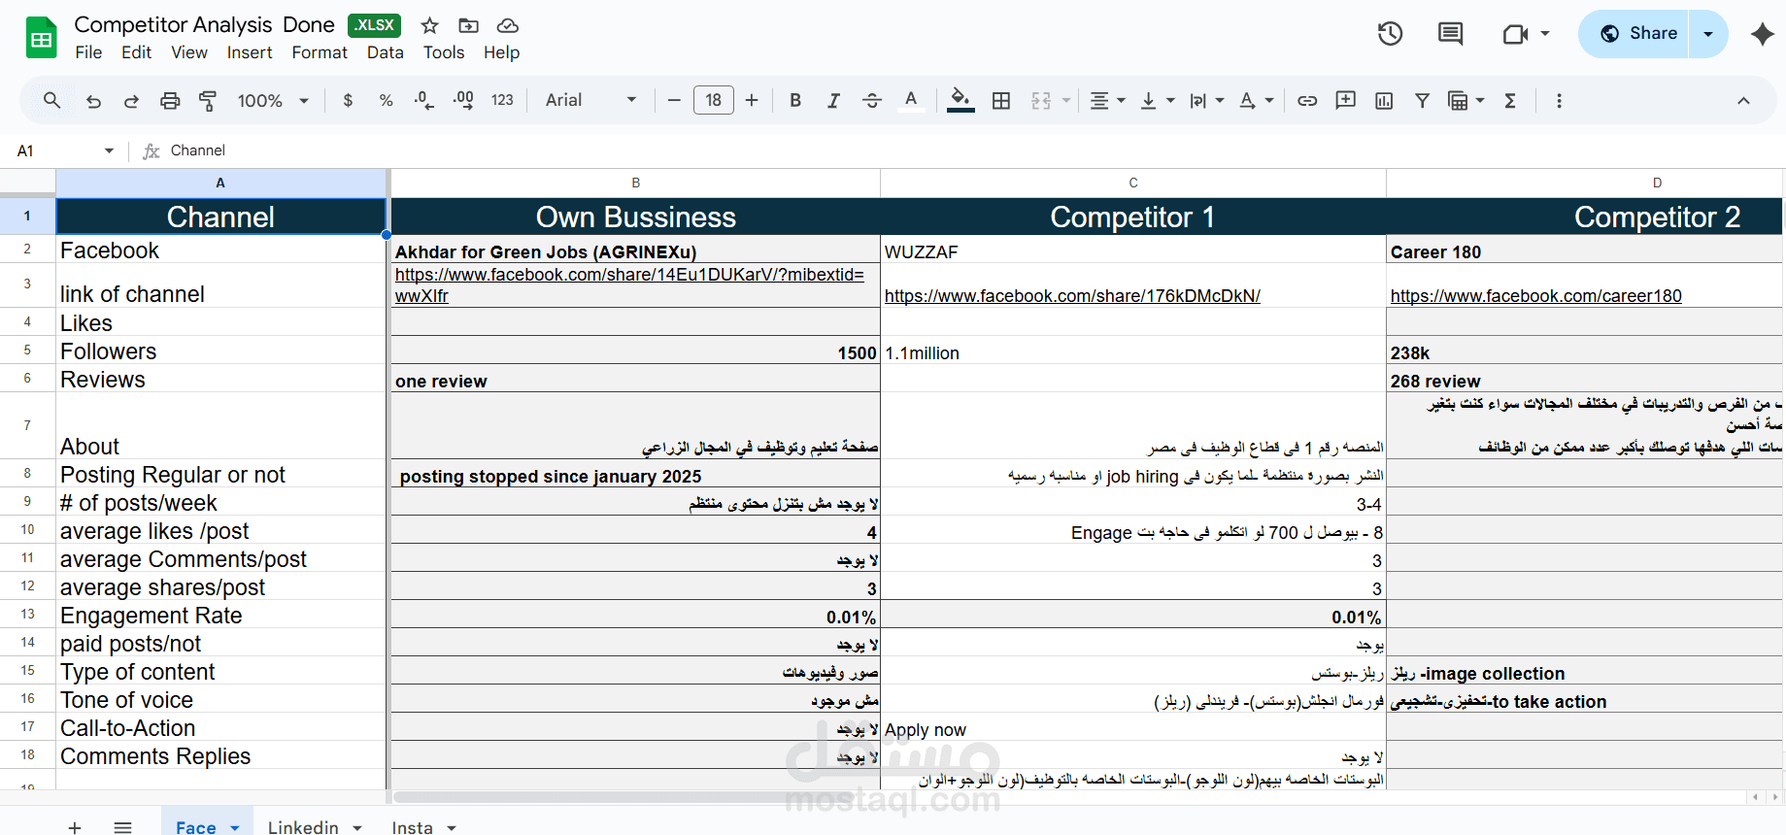Format as currency with dollar icon

click(x=348, y=100)
